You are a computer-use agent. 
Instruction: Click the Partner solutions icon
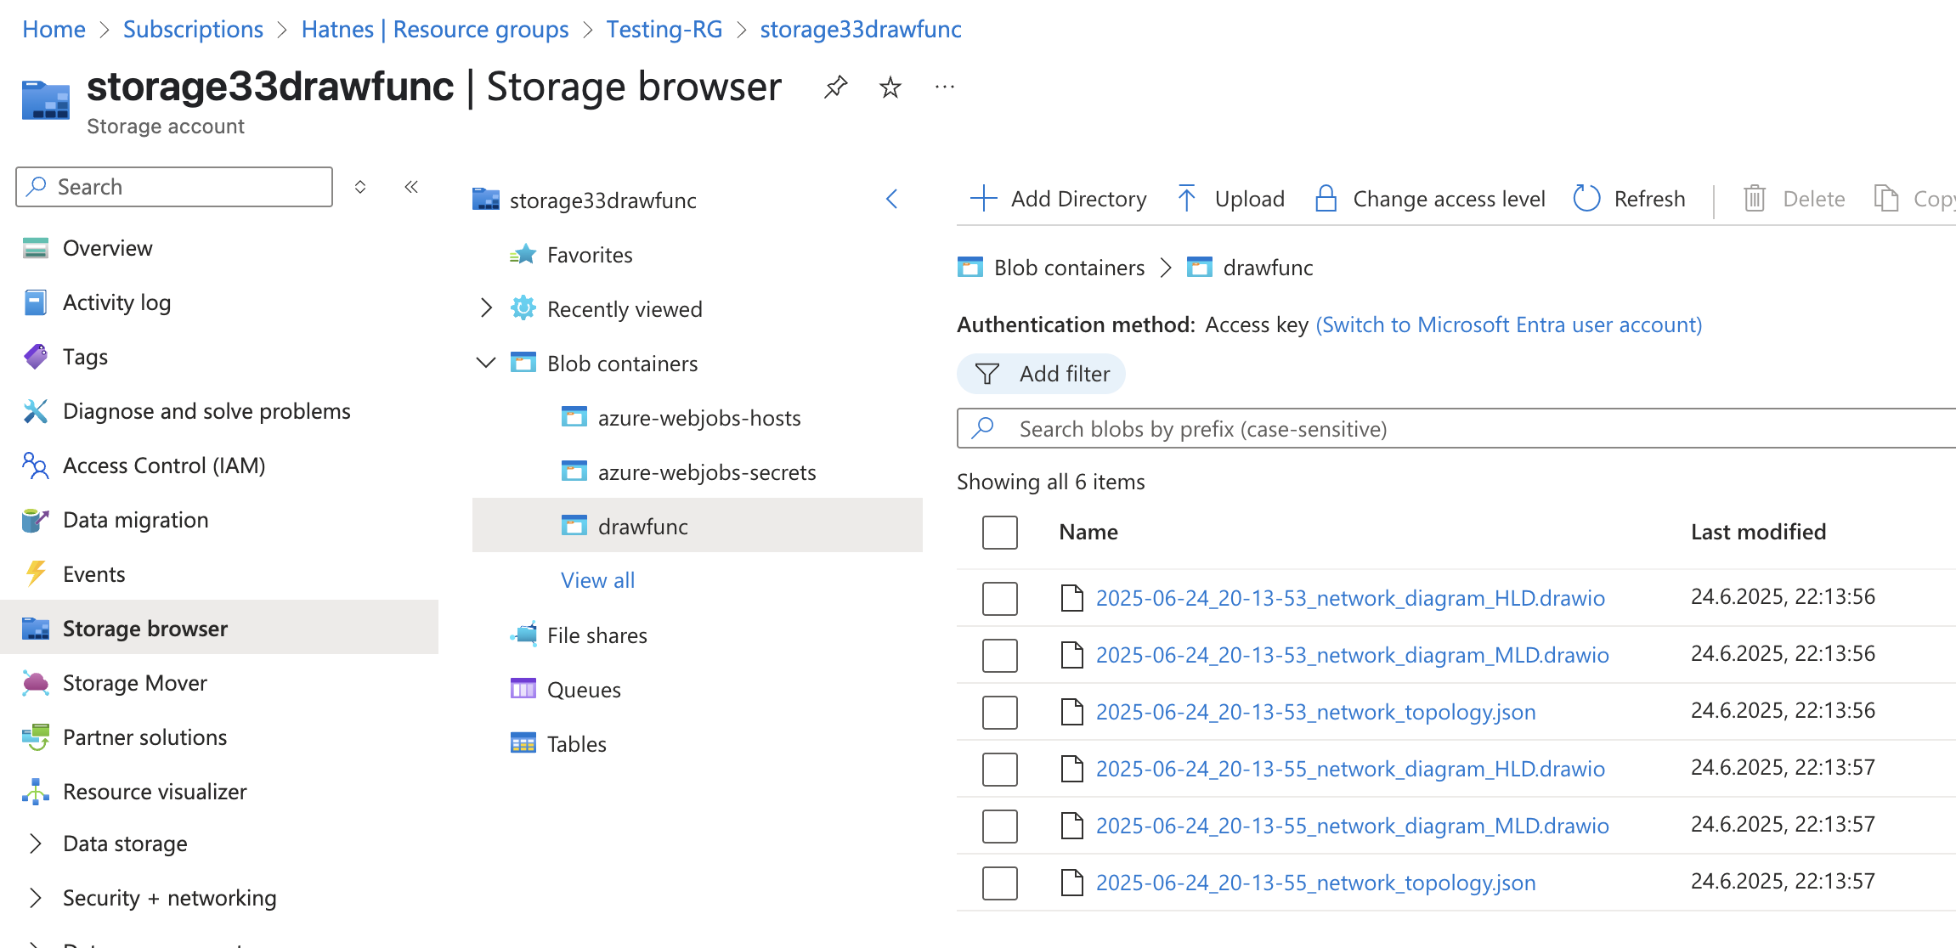point(36,737)
